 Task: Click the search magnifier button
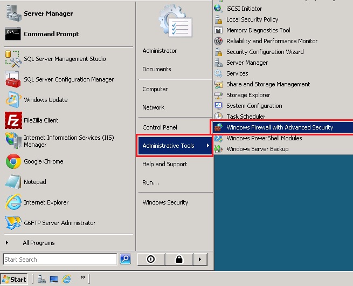125,258
